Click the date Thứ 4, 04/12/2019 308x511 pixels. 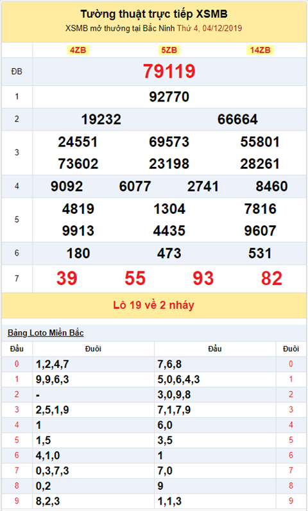pyautogui.click(x=209, y=28)
